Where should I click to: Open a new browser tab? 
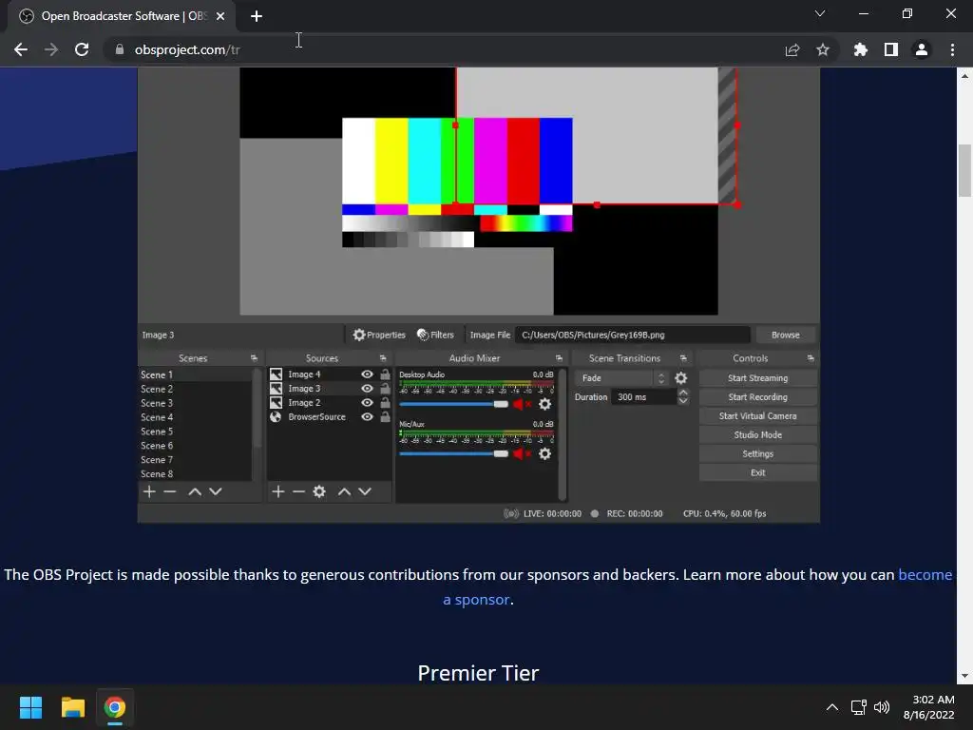[257, 16]
